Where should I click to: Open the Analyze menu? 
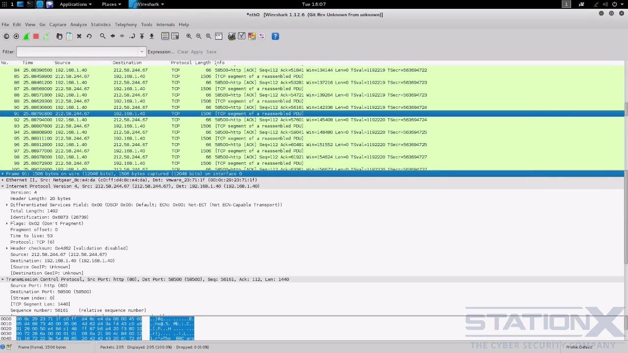tap(78, 25)
